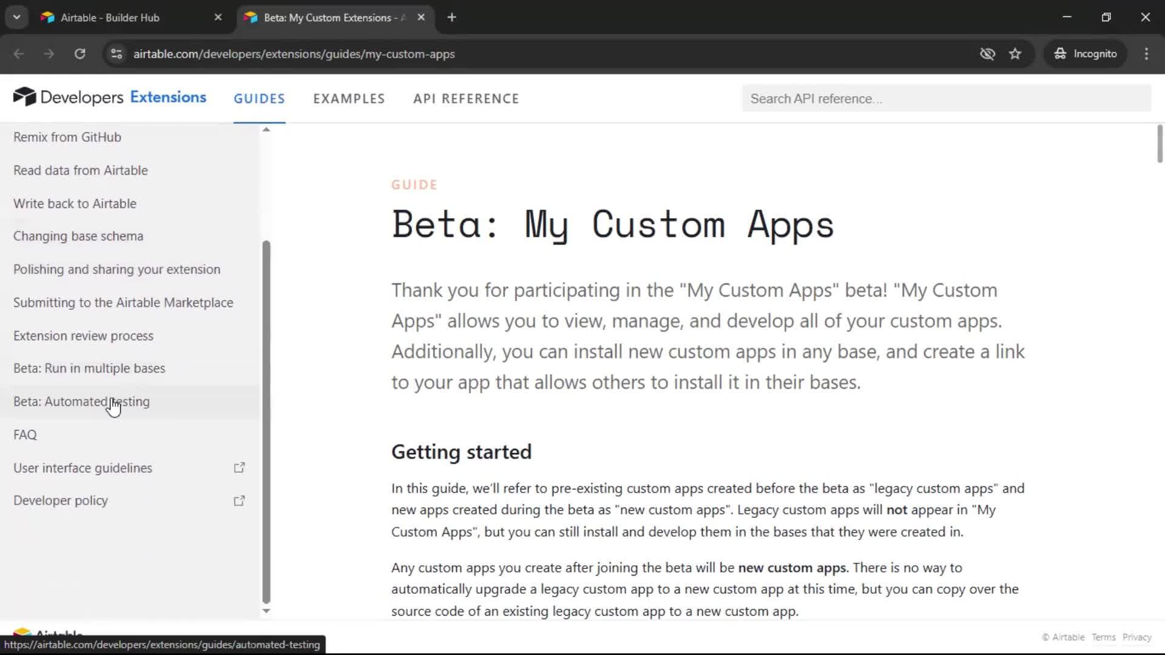Open Remix from GitHub guide
The image size is (1165, 655).
coord(67,137)
